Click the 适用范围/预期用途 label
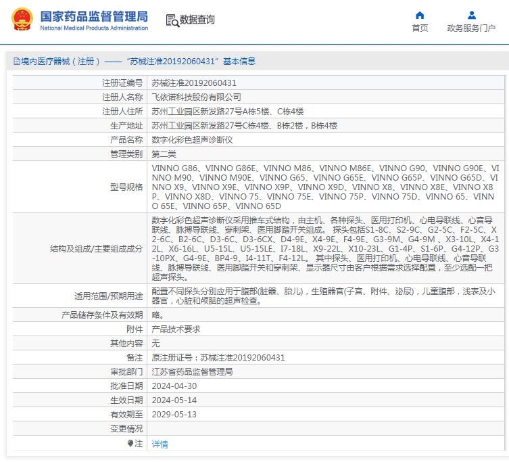Viewport: 509px width, 462px height. (x=108, y=296)
